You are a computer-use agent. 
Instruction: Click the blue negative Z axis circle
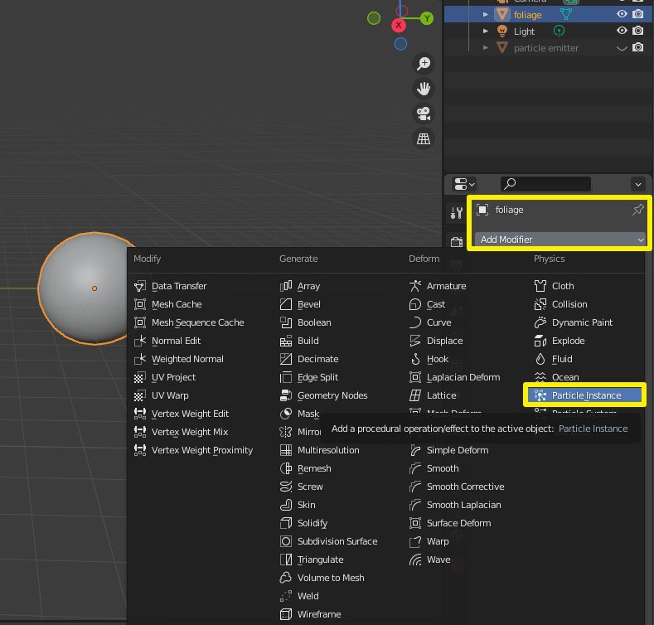pyautogui.click(x=400, y=44)
